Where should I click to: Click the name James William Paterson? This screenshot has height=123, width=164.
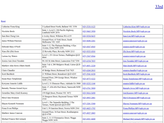(x=12, y=41)
